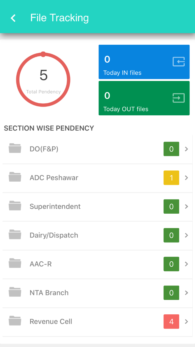The width and height of the screenshot is (195, 347).
Task: Open the NTA Branch section
Action: pyautogui.click(x=49, y=293)
